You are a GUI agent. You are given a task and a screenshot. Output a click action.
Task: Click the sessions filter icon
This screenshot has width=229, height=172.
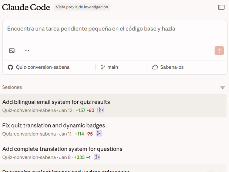click(x=222, y=87)
